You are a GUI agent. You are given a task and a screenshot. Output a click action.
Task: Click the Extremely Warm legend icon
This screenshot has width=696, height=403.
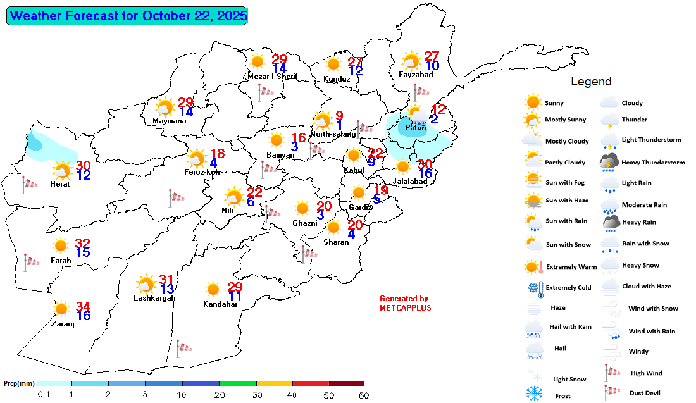[x=534, y=267]
